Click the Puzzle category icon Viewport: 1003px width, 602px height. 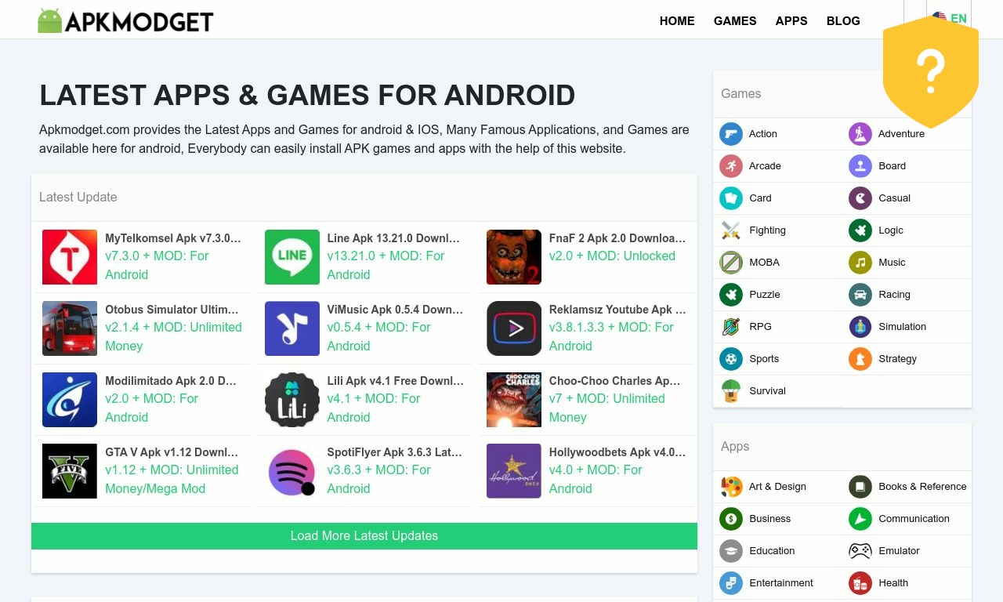point(731,295)
